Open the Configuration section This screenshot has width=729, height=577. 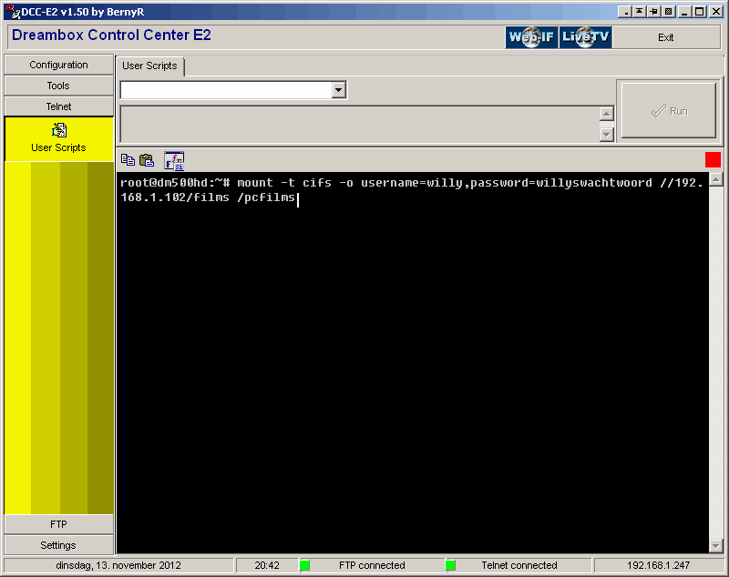[58, 65]
